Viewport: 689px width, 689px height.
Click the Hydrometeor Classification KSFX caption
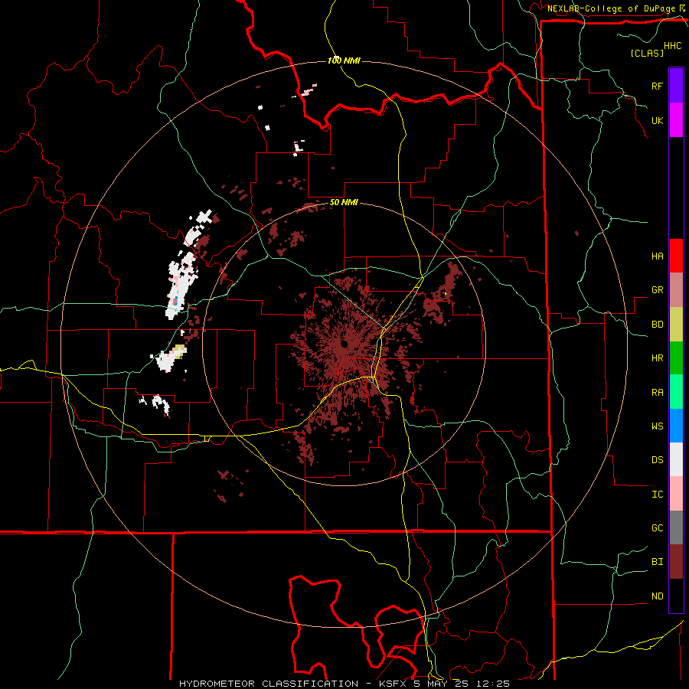(344, 684)
